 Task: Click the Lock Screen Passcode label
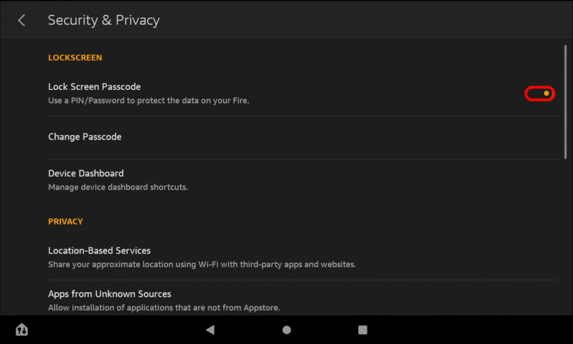94,87
